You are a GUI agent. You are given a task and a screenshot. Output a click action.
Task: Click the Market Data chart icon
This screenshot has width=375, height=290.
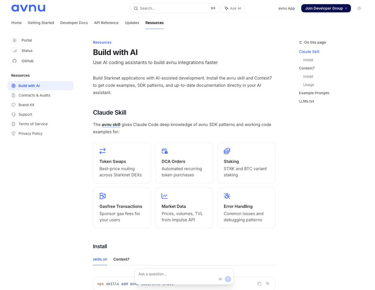click(165, 196)
